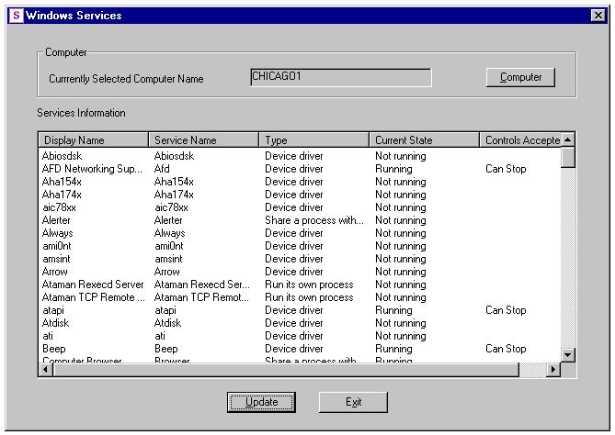Click the Current State column header
Viewport: 615px width, 435px height.
(x=424, y=139)
